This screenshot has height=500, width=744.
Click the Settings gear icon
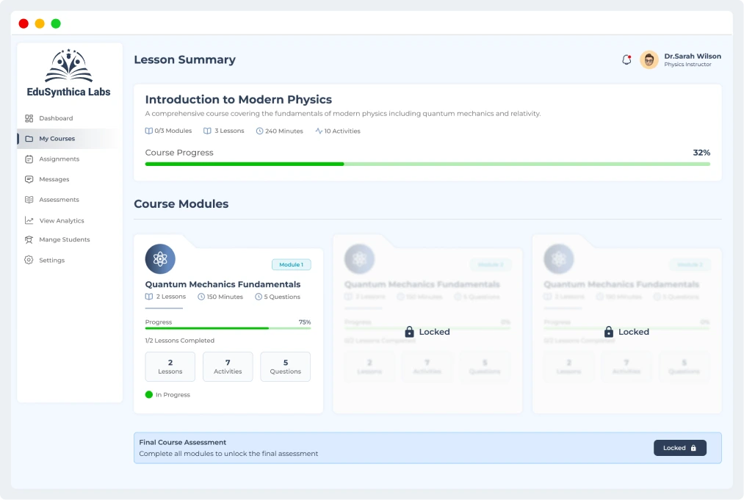[29, 260]
